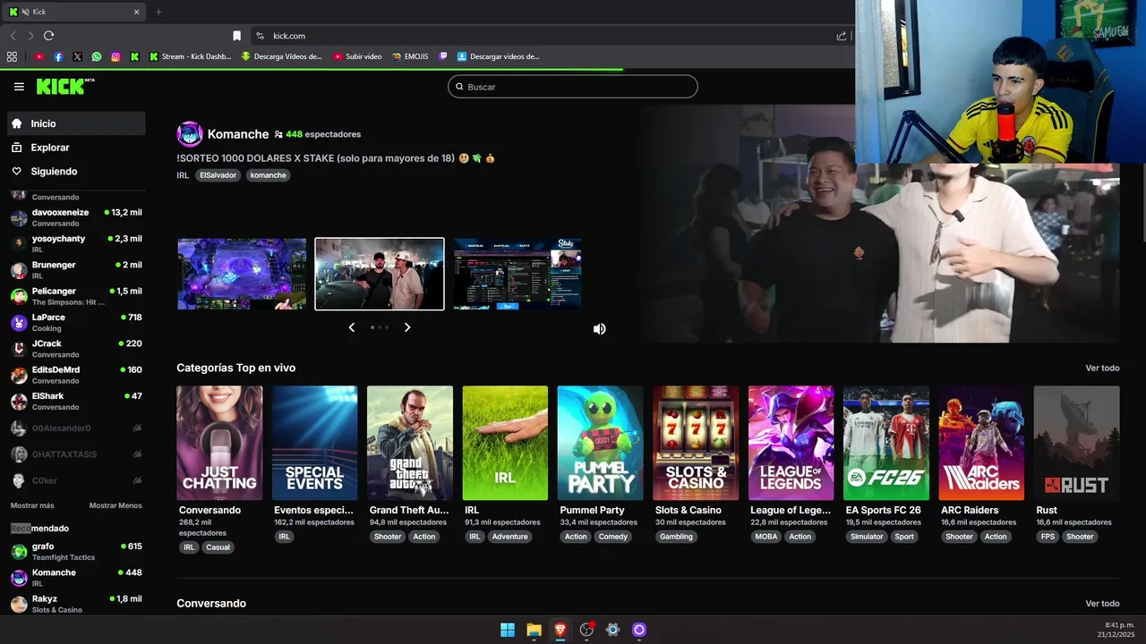Open the Pummel Party category card
This screenshot has height=644, width=1146.
600,443
